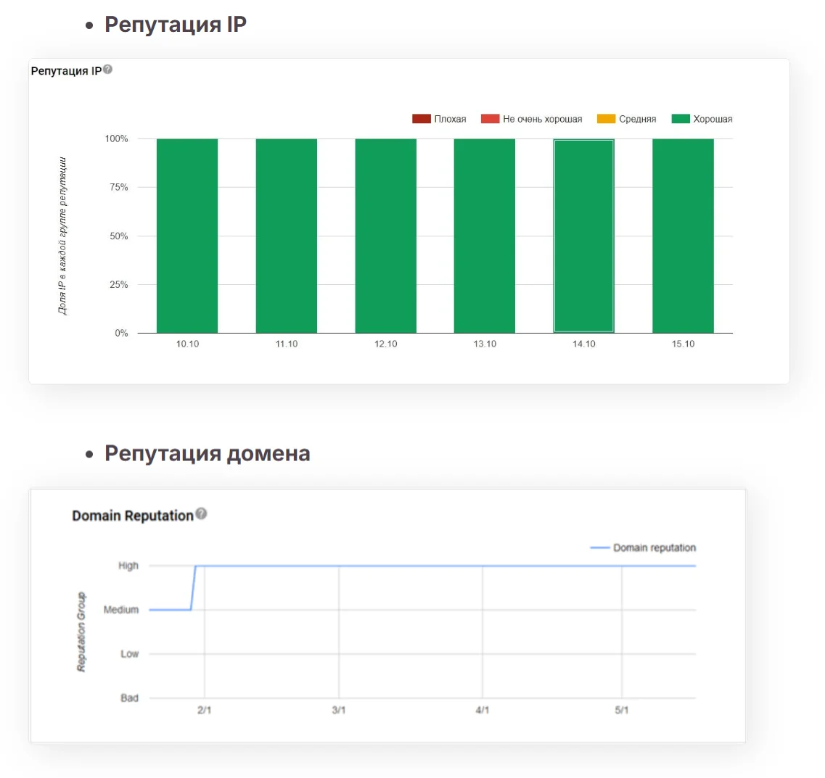Click the 3/1 date marker on axis
825x778 pixels.
pos(339,710)
